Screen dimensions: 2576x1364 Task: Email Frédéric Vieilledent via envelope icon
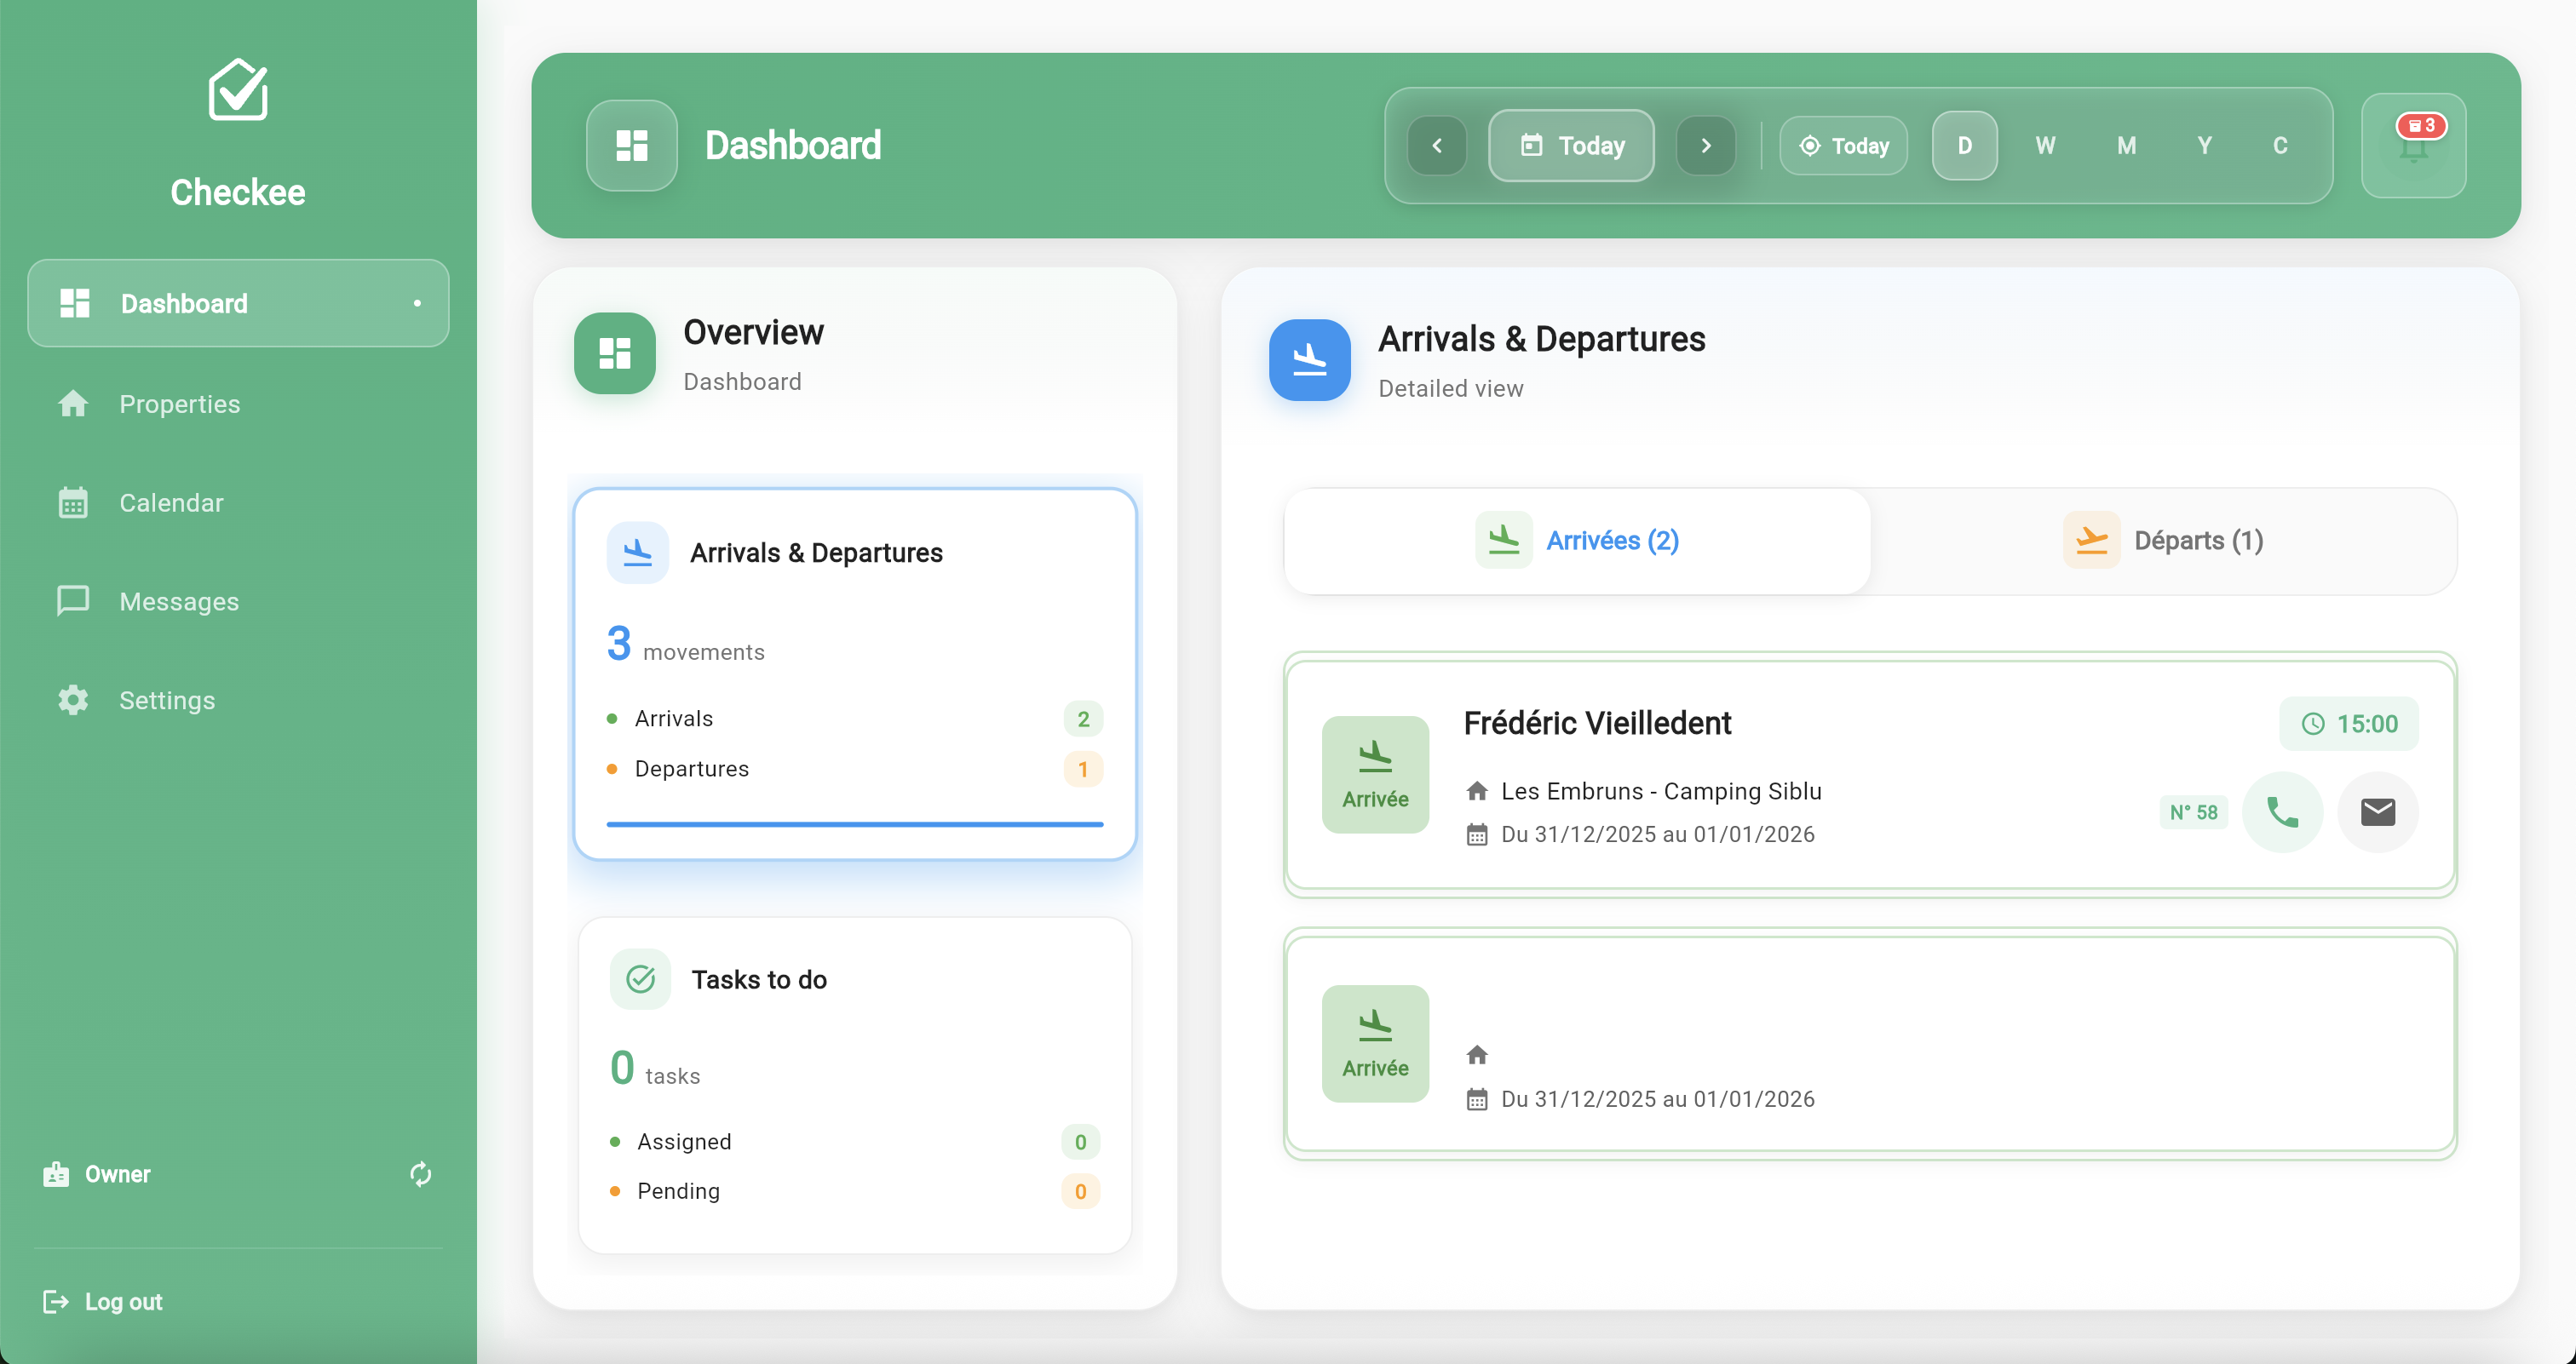tap(2377, 812)
